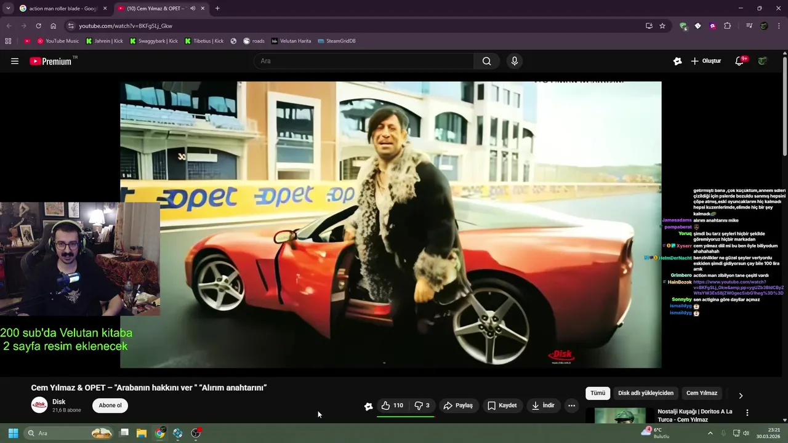Like the video with thumbs up
The image size is (788, 443).
(x=392, y=405)
